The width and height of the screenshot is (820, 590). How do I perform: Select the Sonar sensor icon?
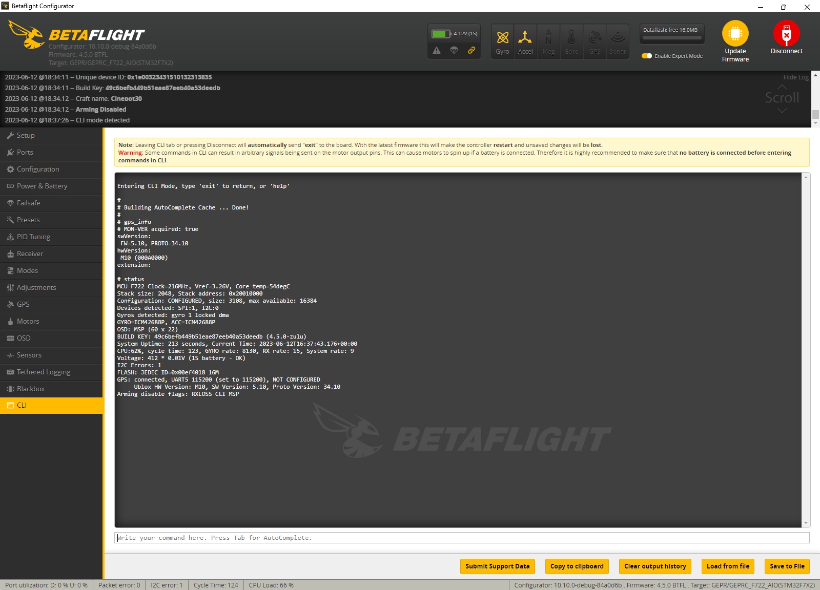617,41
